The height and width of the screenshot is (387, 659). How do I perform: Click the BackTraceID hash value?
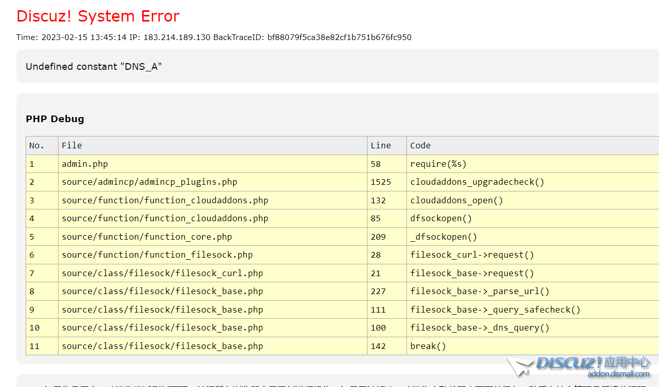pyautogui.click(x=339, y=37)
